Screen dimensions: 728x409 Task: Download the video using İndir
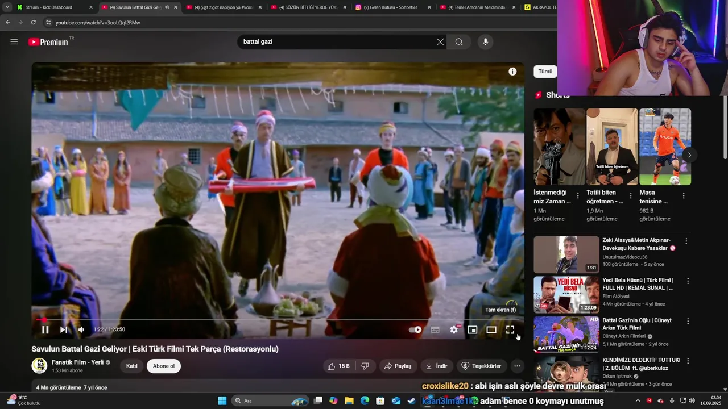coord(437,366)
